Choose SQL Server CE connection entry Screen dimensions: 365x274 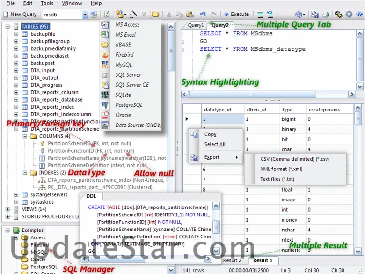click(131, 85)
